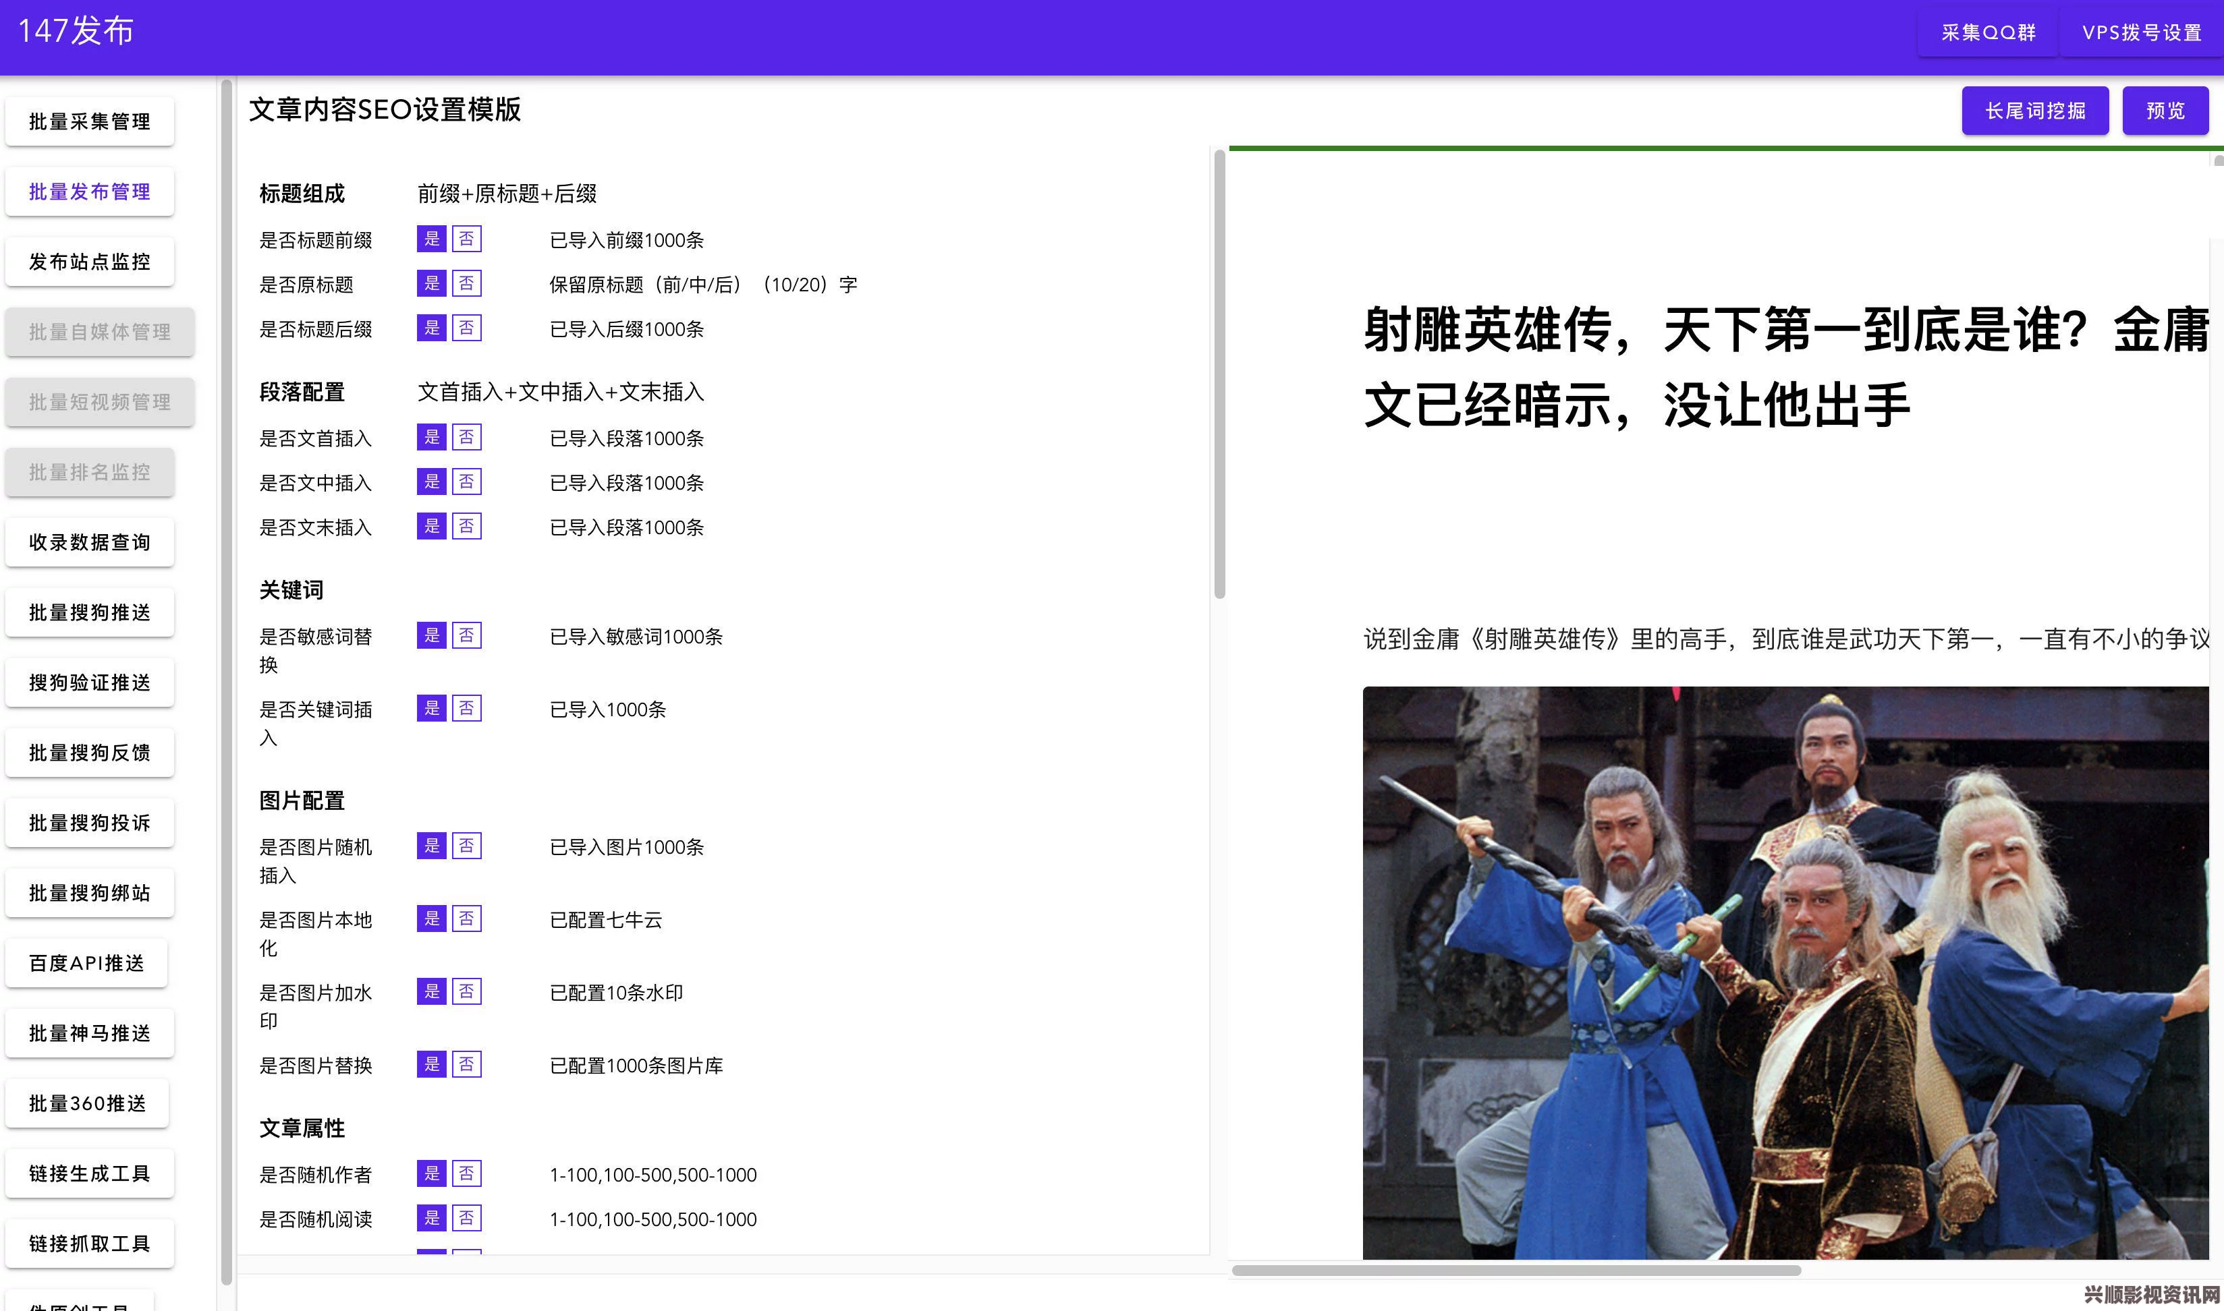Open 链接生成工具
This screenshot has height=1311, width=2224.
[x=89, y=1173]
